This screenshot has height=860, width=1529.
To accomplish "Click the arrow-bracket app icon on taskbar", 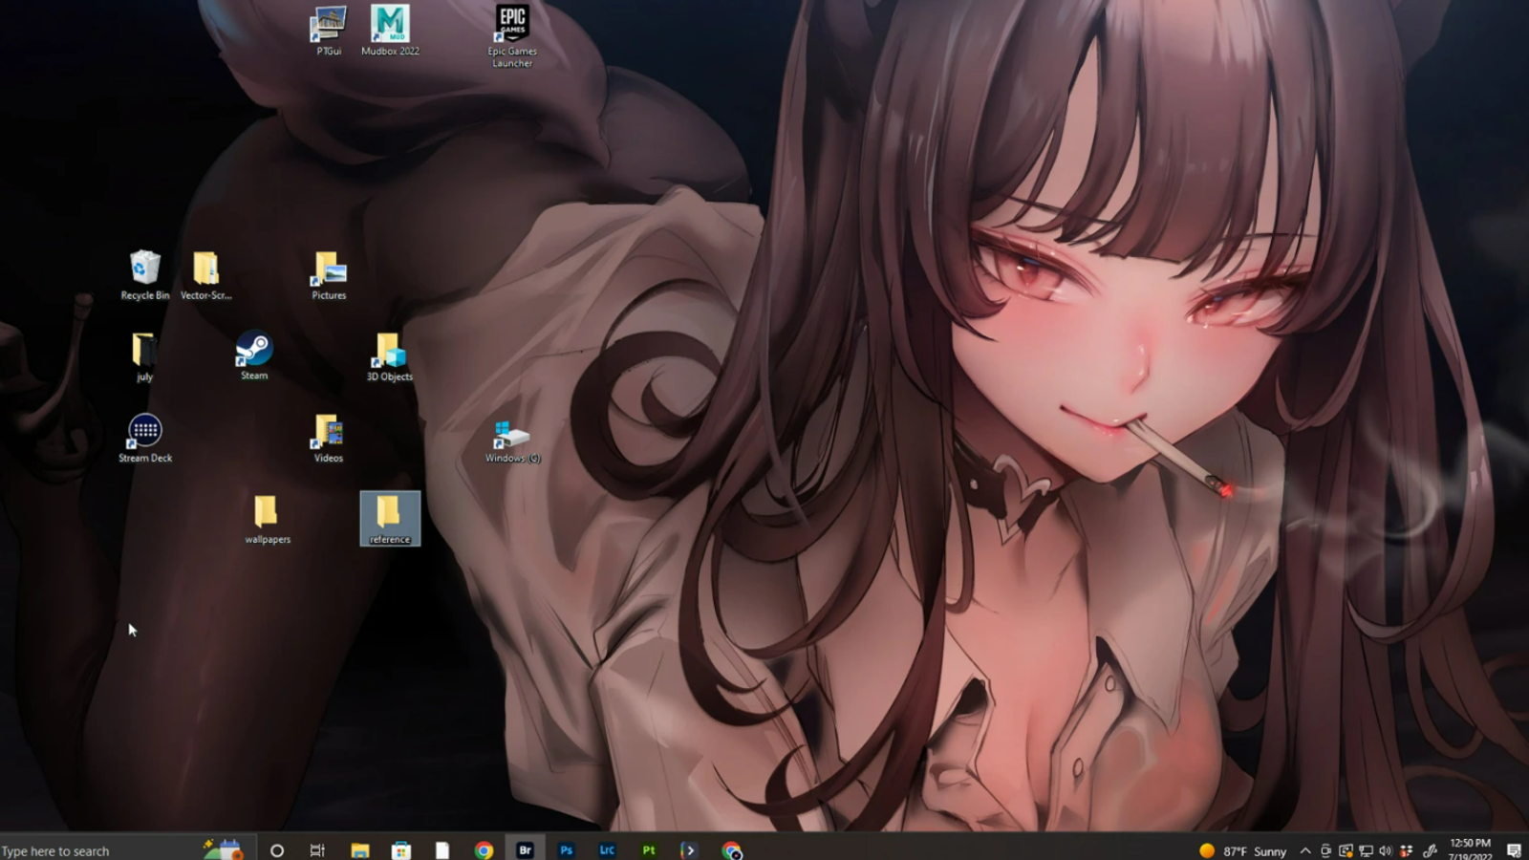I will click(x=689, y=849).
